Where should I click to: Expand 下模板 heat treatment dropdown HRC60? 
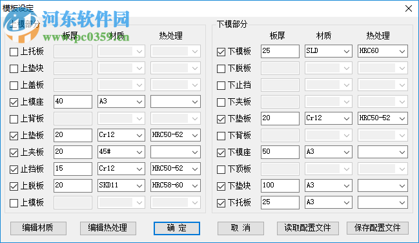pyautogui.click(x=383, y=51)
